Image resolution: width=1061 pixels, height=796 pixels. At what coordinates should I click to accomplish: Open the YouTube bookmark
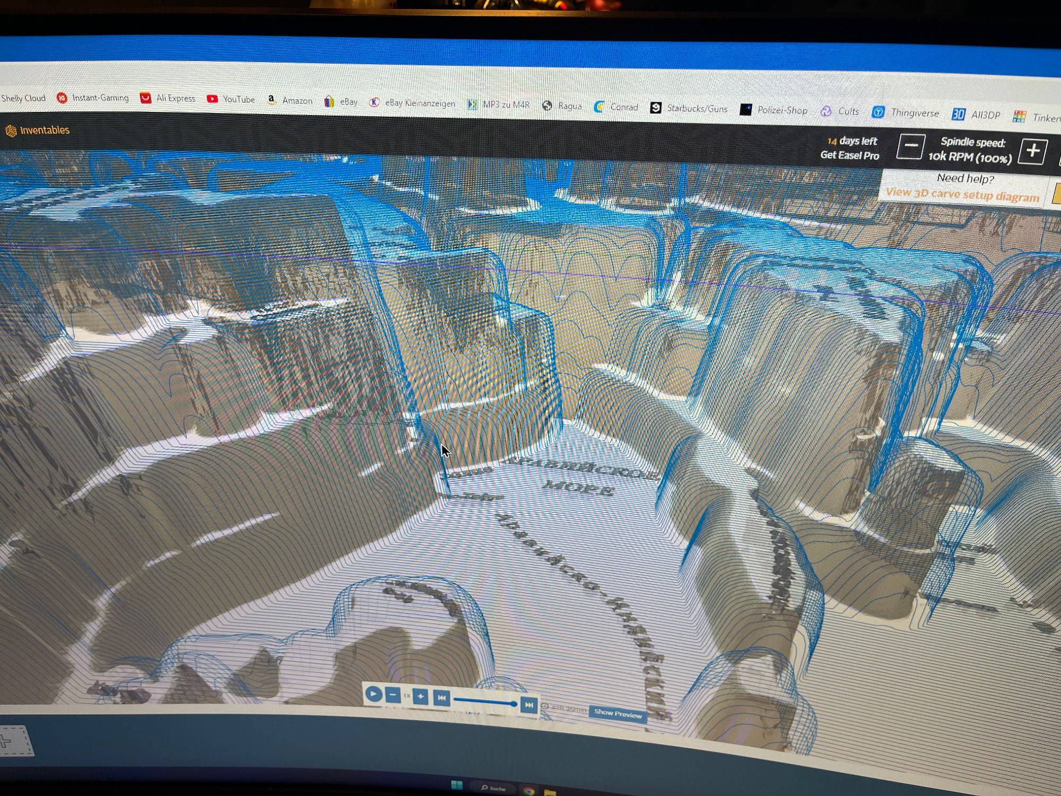[x=231, y=99]
